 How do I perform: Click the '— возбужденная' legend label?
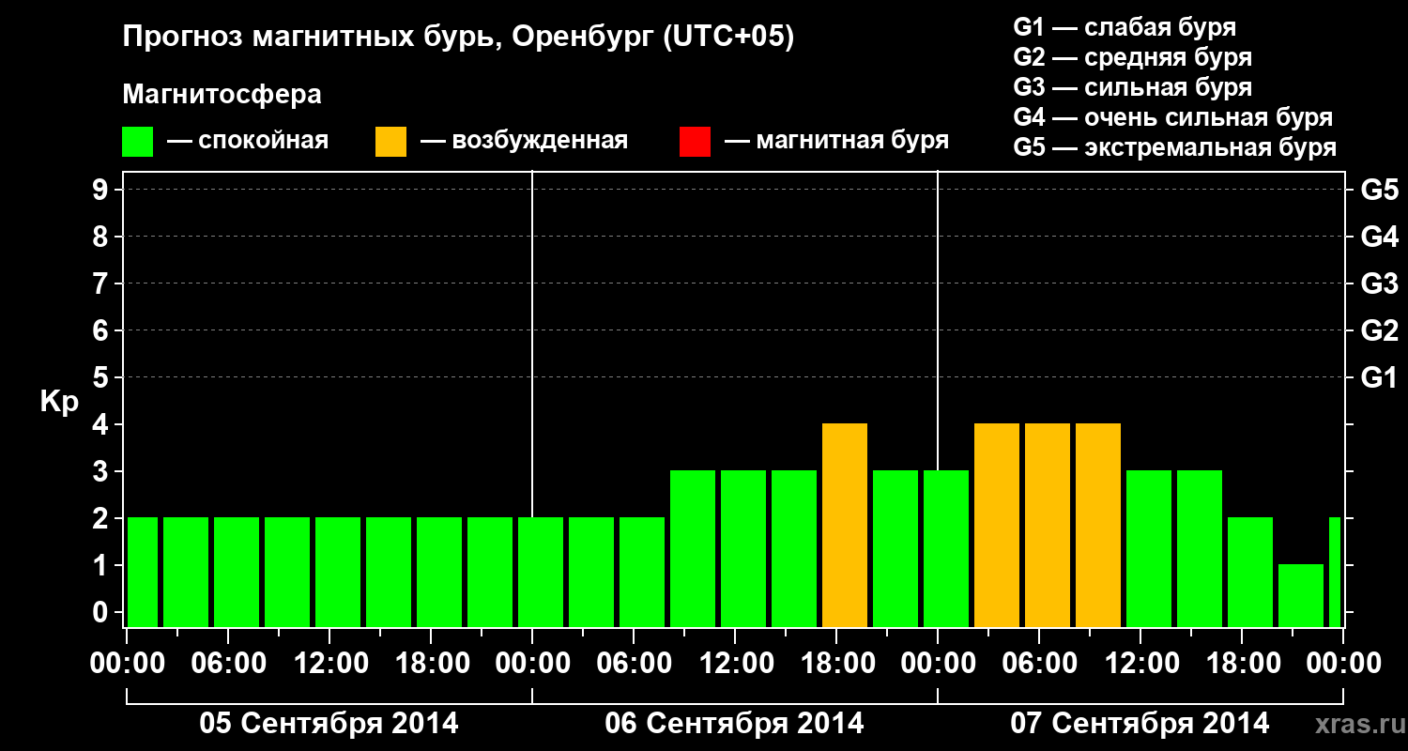tap(524, 142)
